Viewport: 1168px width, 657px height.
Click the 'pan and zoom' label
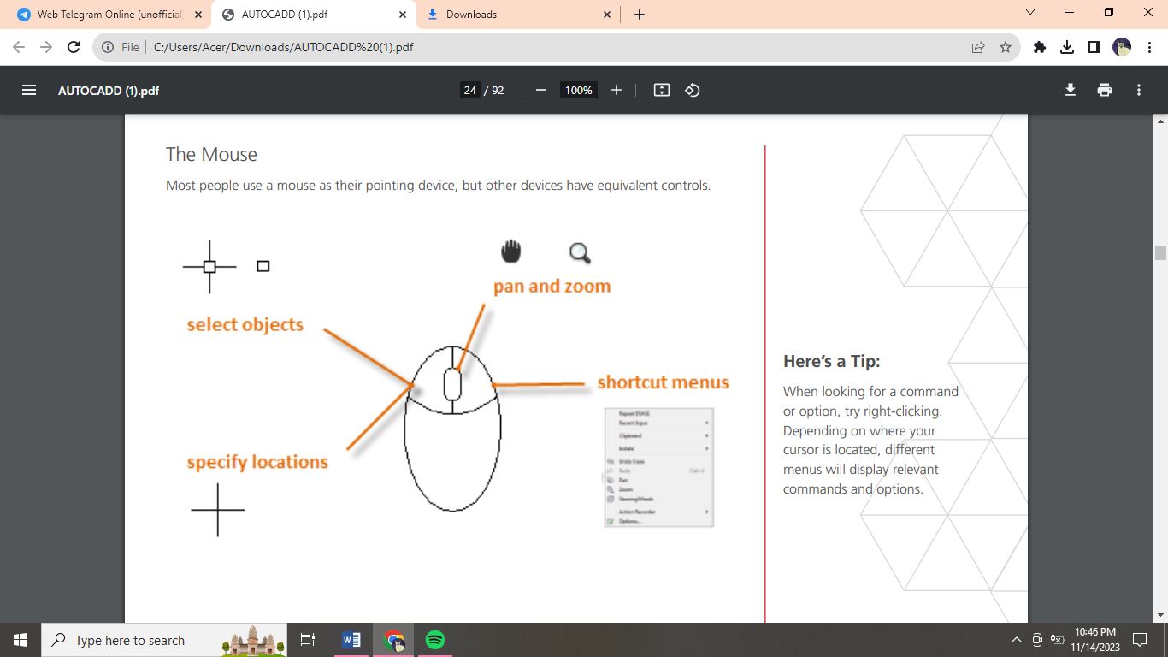point(552,287)
